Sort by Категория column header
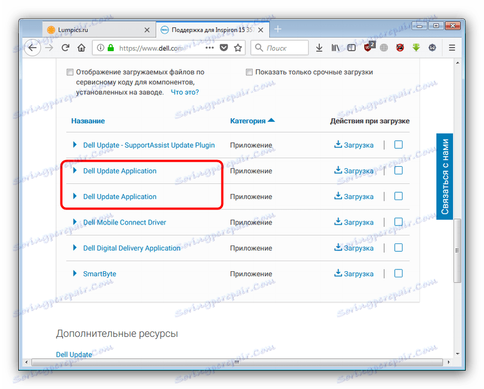The image size is (484, 389). 252,121
